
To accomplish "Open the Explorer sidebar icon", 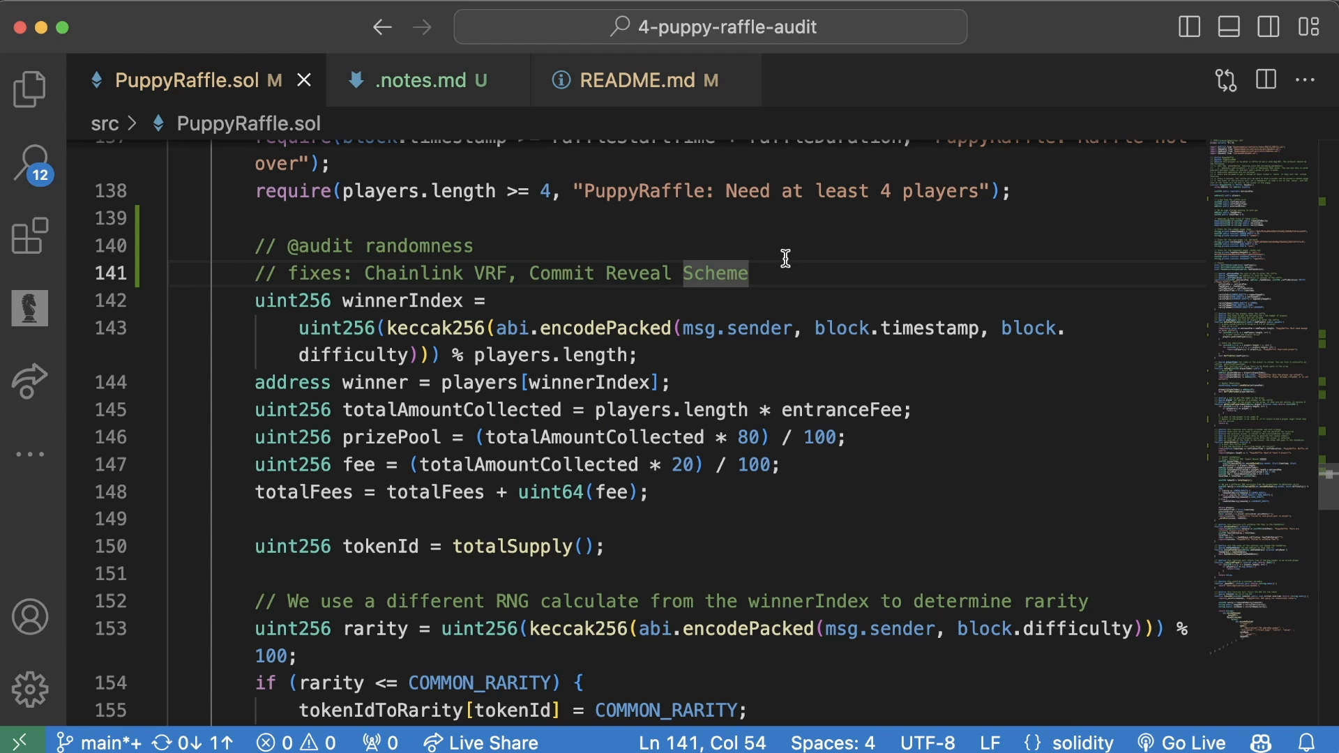I will tap(29, 89).
